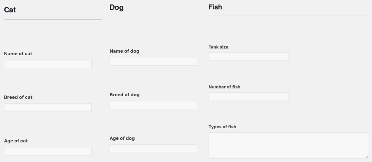Screen dimensions: 372x162
Task: Click the "Breed of dog" label
Action: [x=124, y=95]
